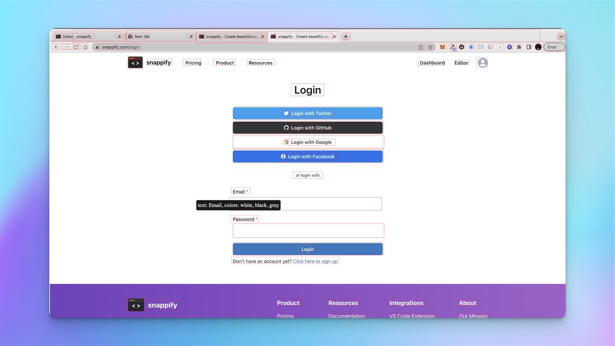Click the GitHub login icon button
The image size is (615, 346).
(x=286, y=128)
